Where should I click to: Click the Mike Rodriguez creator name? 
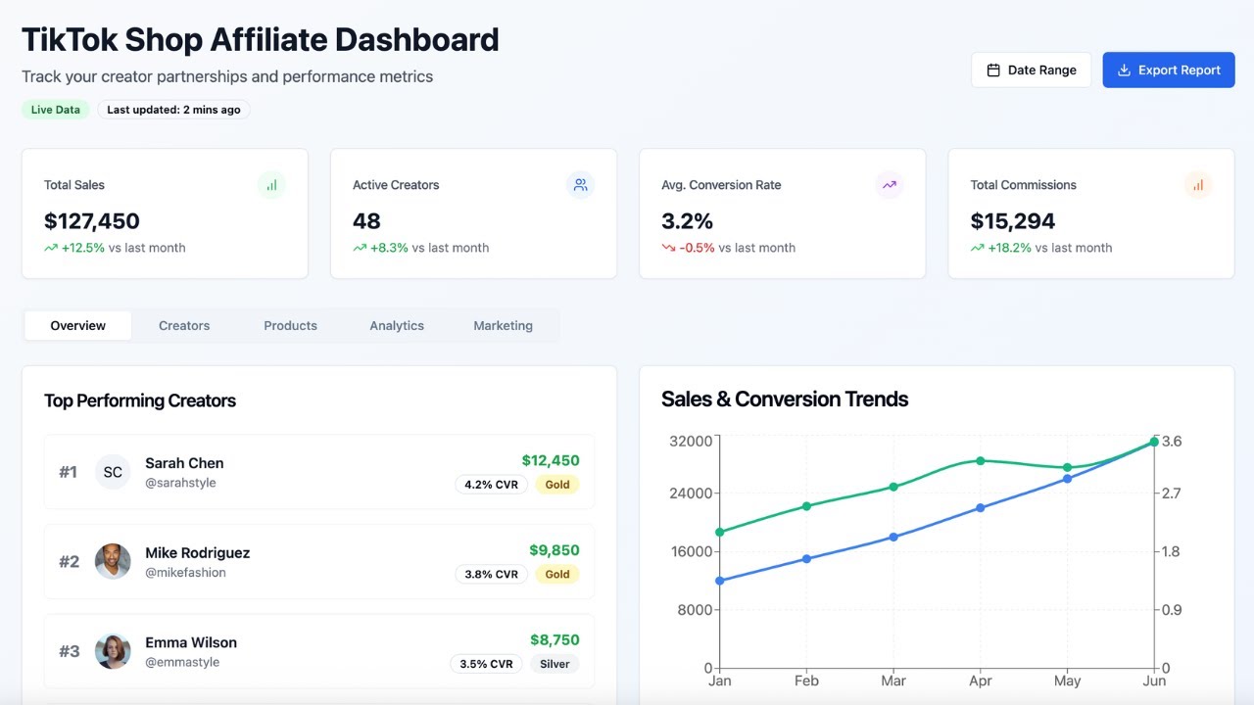(x=197, y=553)
